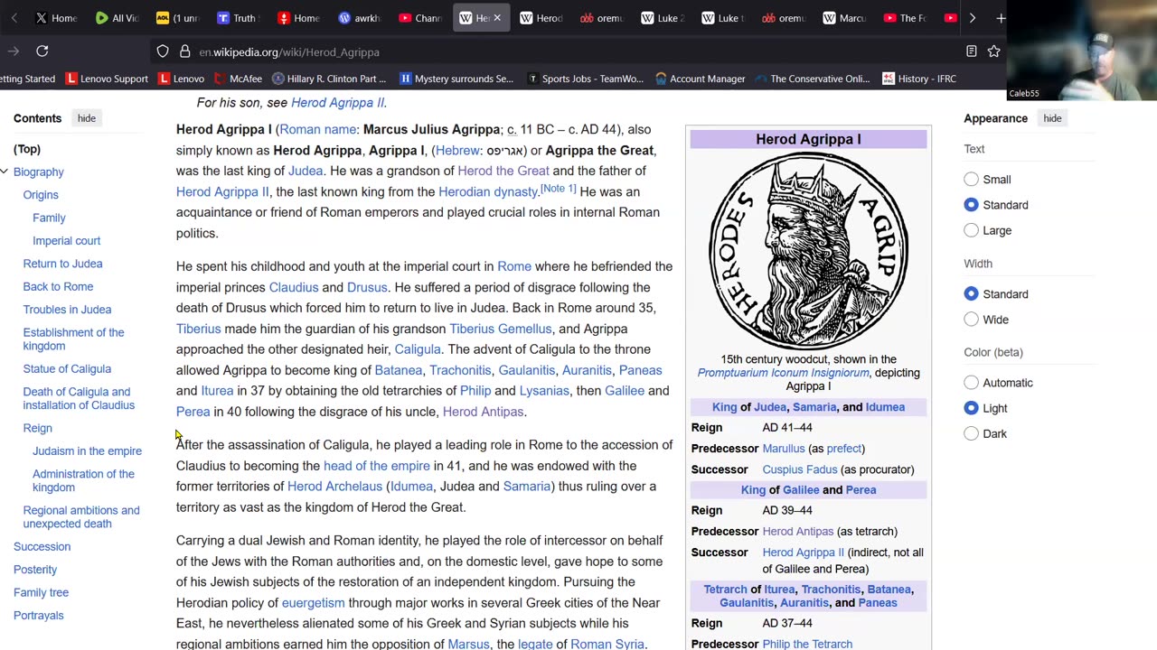The height and width of the screenshot is (650, 1157).
Task: Switch to the Marcus Wikipedia tab
Action: [x=843, y=18]
